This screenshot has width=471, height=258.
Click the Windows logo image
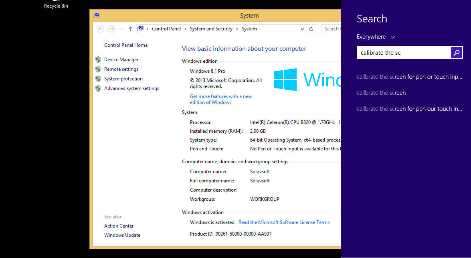285,80
